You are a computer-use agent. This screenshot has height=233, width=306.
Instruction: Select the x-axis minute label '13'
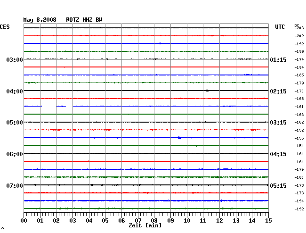(236, 221)
